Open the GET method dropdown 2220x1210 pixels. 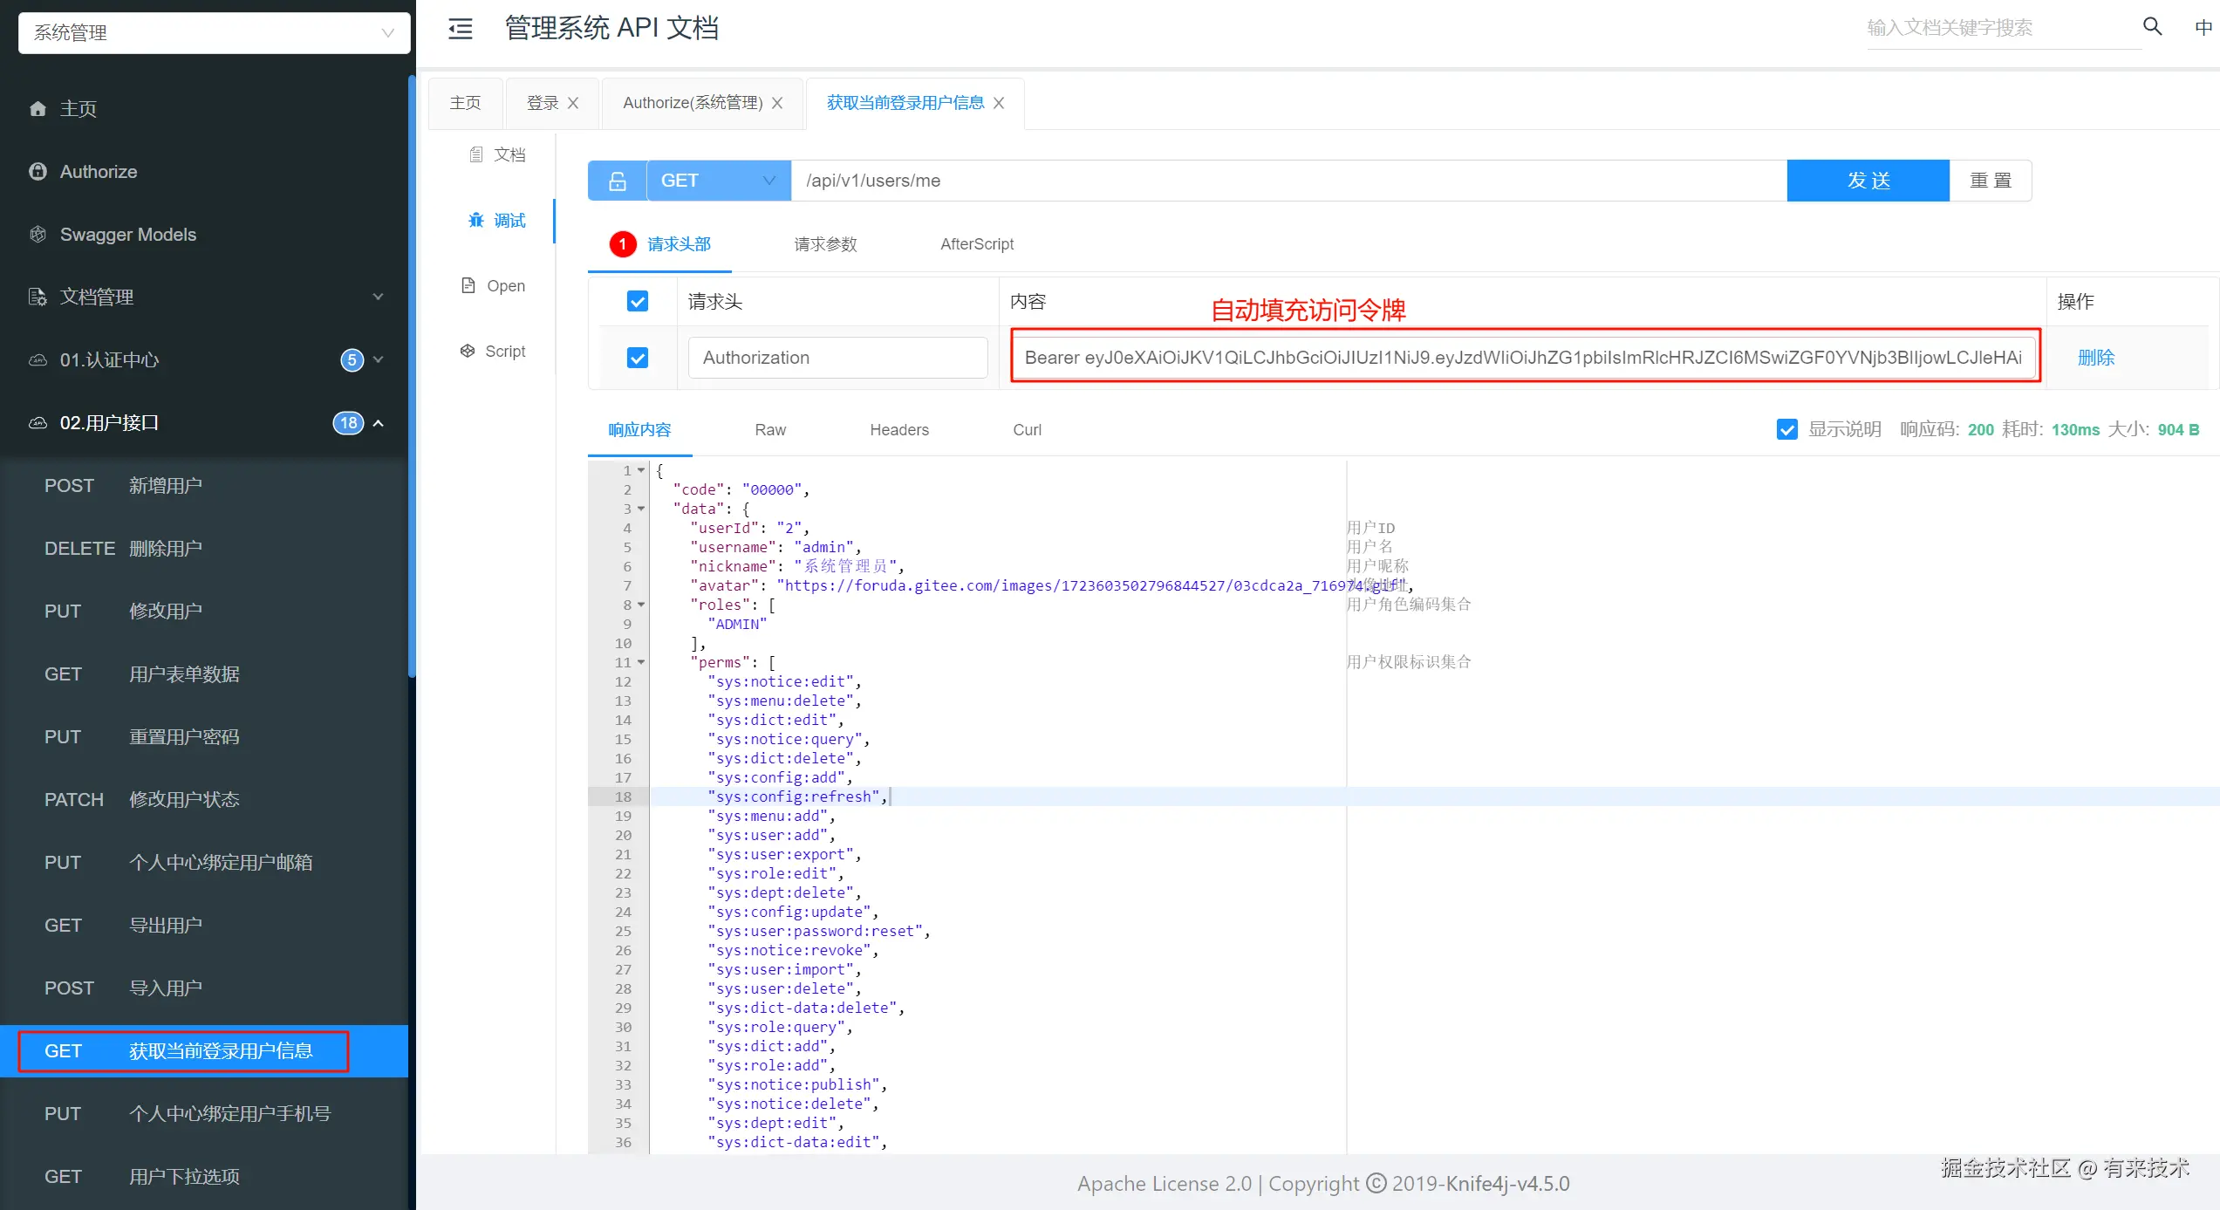point(718,181)
